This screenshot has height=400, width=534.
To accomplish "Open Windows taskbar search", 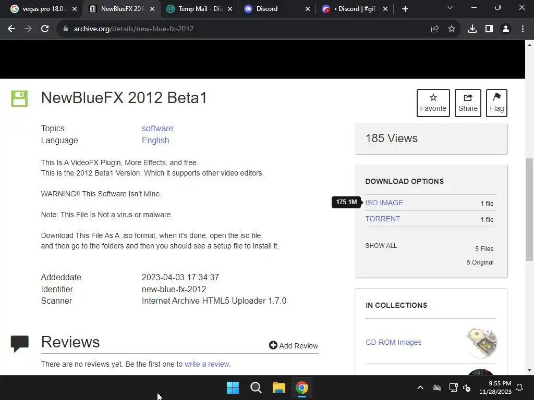I will tap(256, 387).
